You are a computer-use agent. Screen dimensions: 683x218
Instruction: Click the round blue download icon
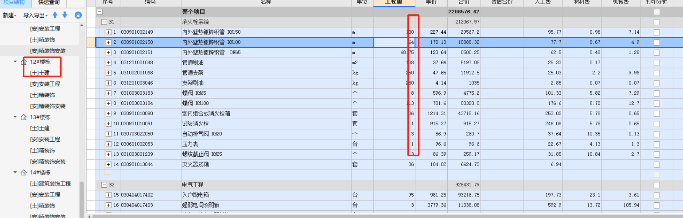pos(78,15)
